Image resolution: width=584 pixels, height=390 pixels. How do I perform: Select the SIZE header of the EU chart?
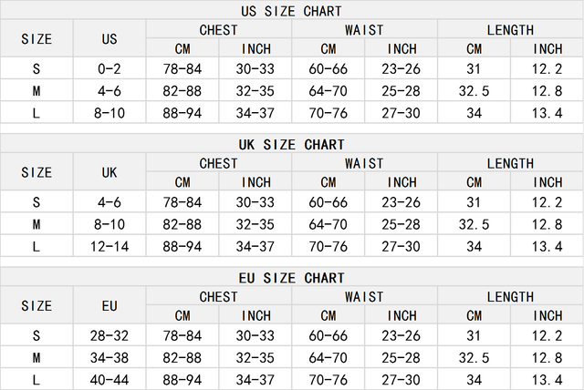(x=36, y=305)
